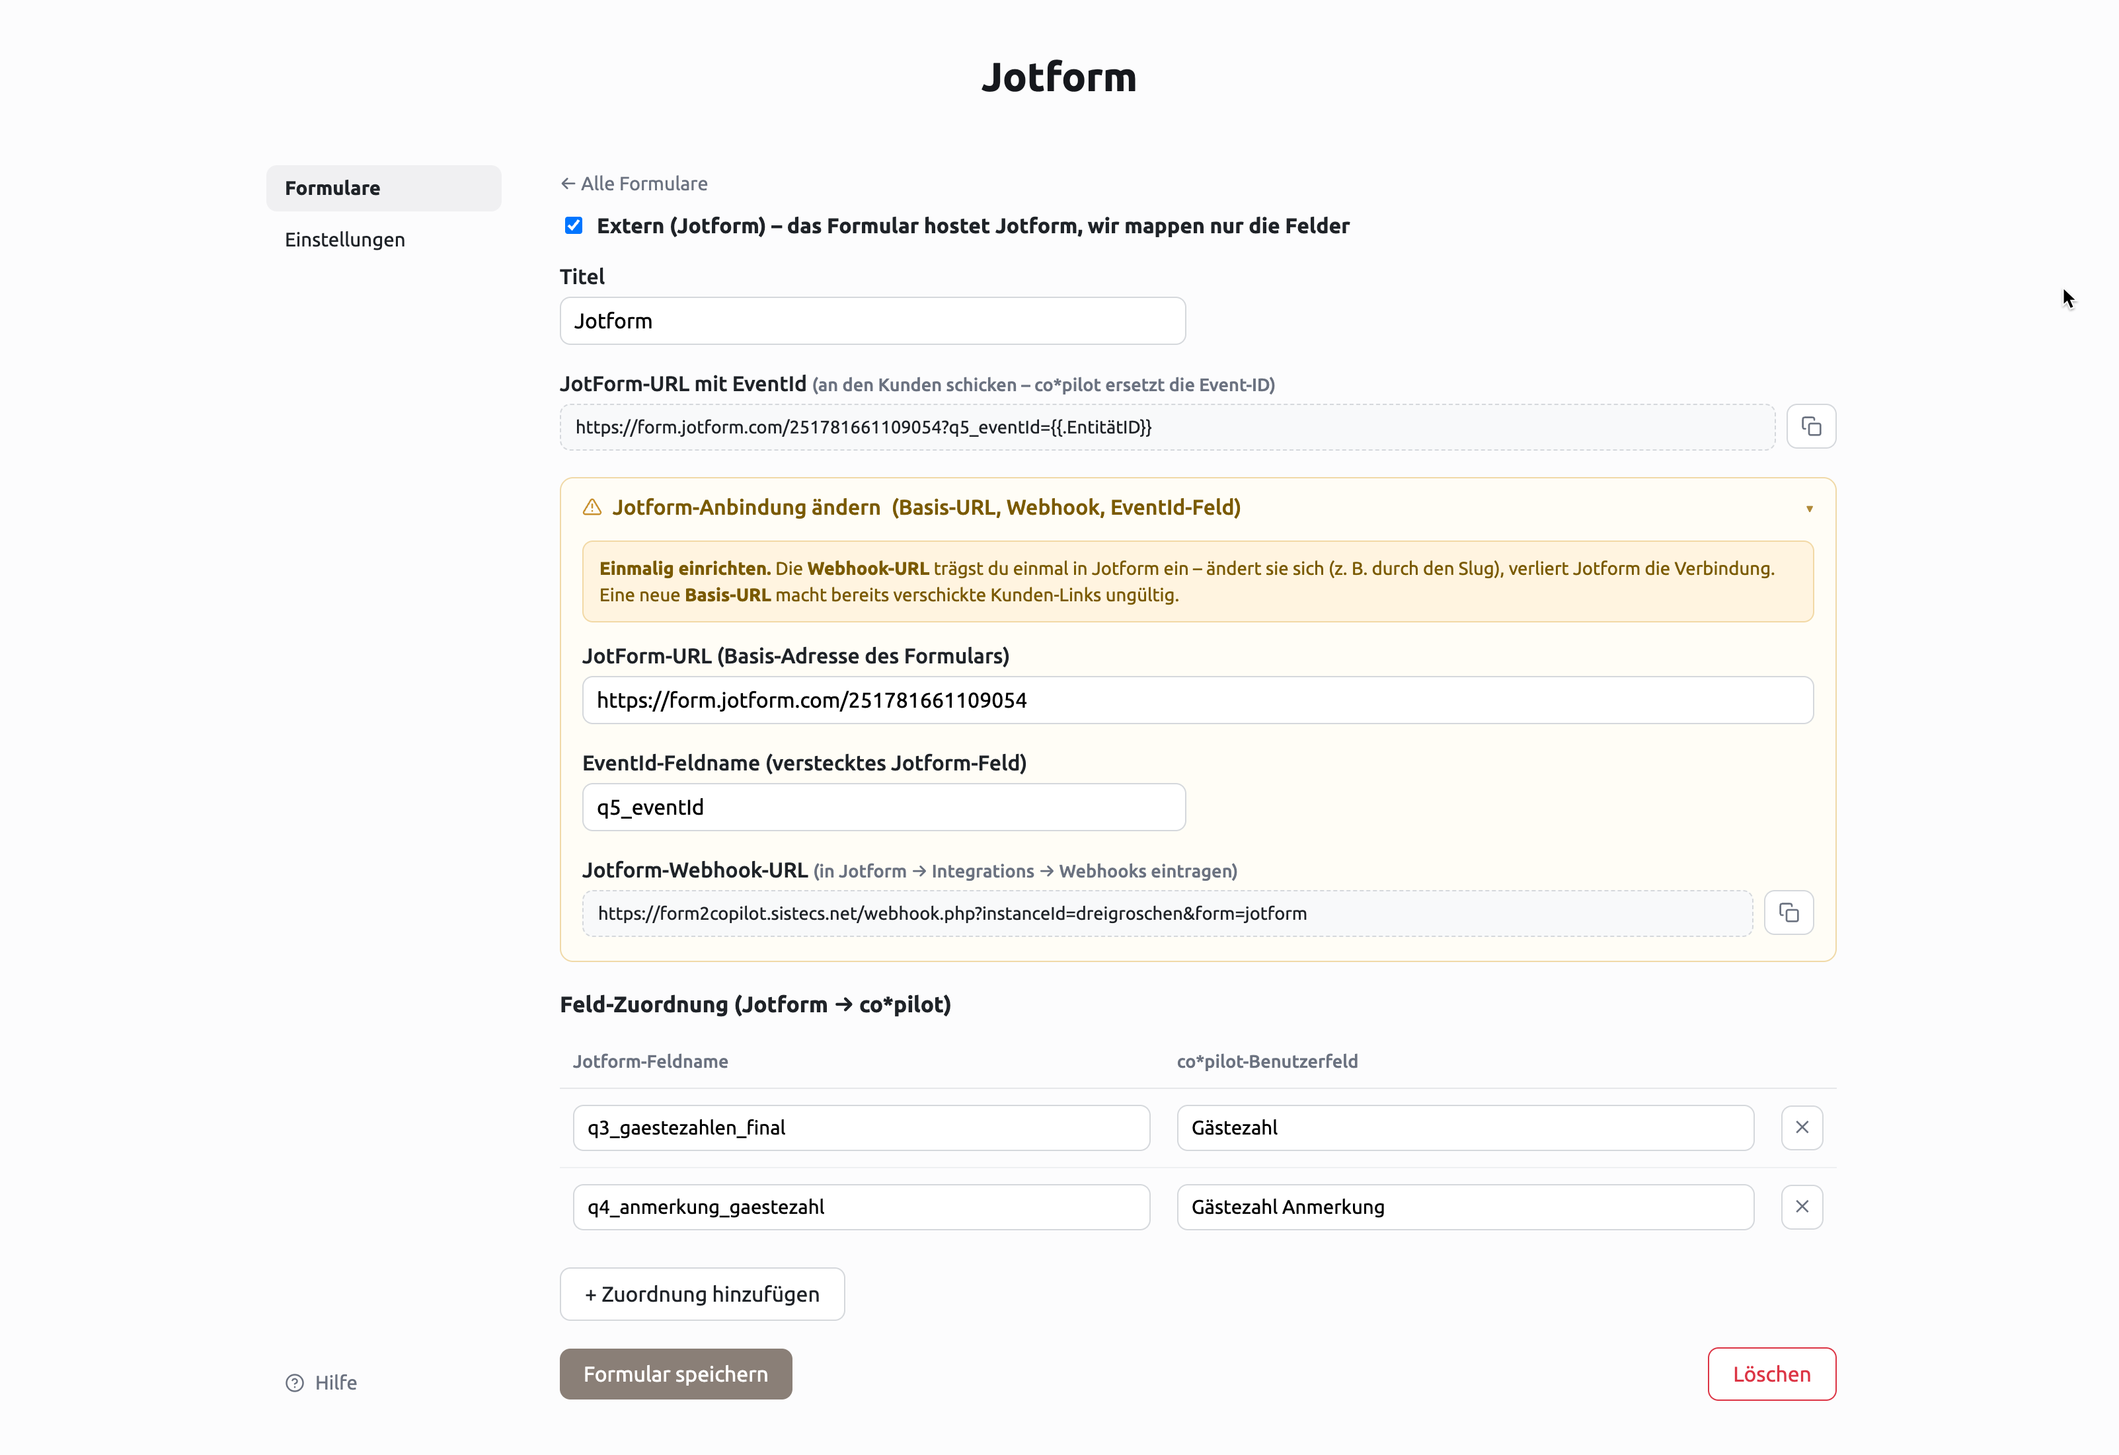Copy the JotForm-URL mit EventId
The height and width of the screenshot is (1455, 2119).
(x=1811, y=427)
